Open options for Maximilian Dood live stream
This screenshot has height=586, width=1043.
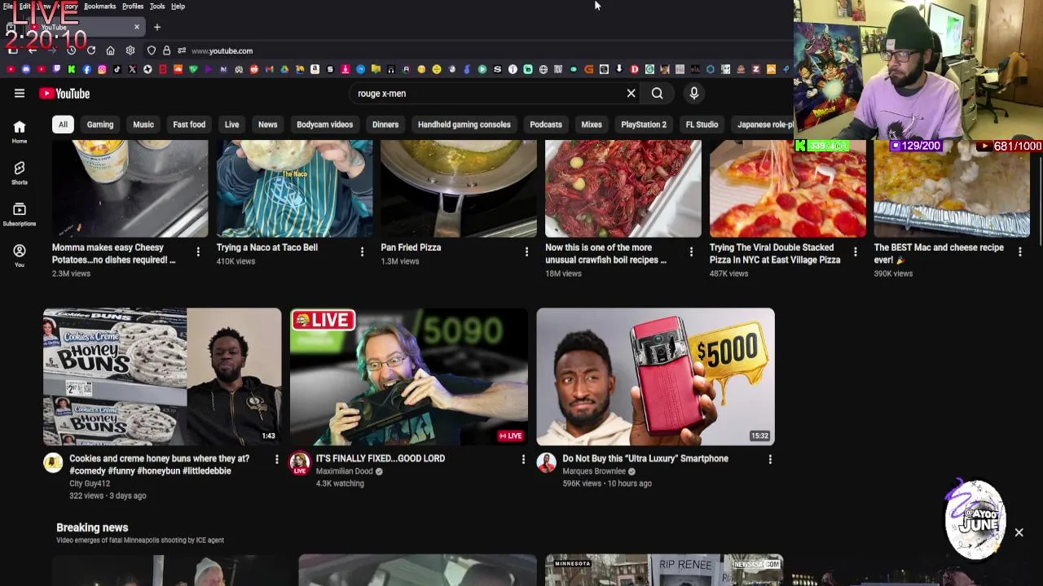523,459
